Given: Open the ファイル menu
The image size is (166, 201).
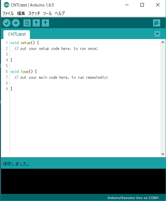Looking at the screenshot, I should (8, 13).
